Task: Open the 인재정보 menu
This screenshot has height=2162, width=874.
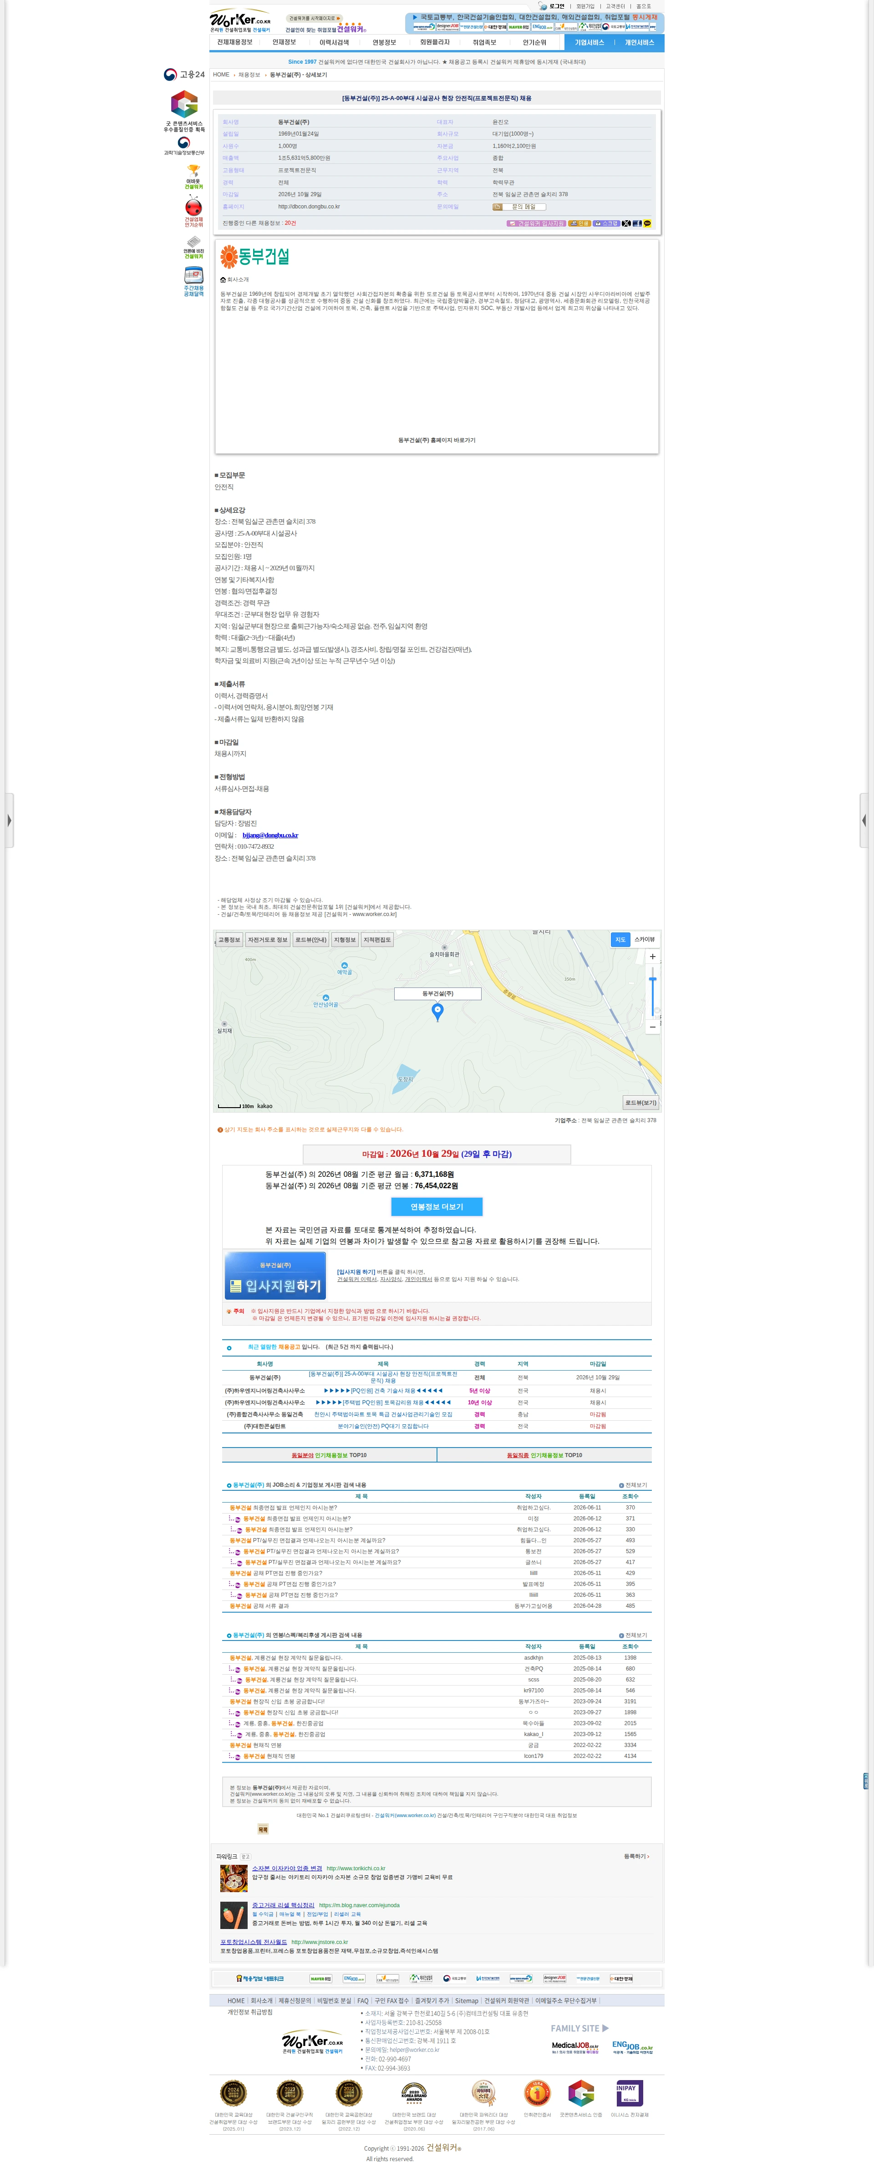Action: (x=284, y=42)
